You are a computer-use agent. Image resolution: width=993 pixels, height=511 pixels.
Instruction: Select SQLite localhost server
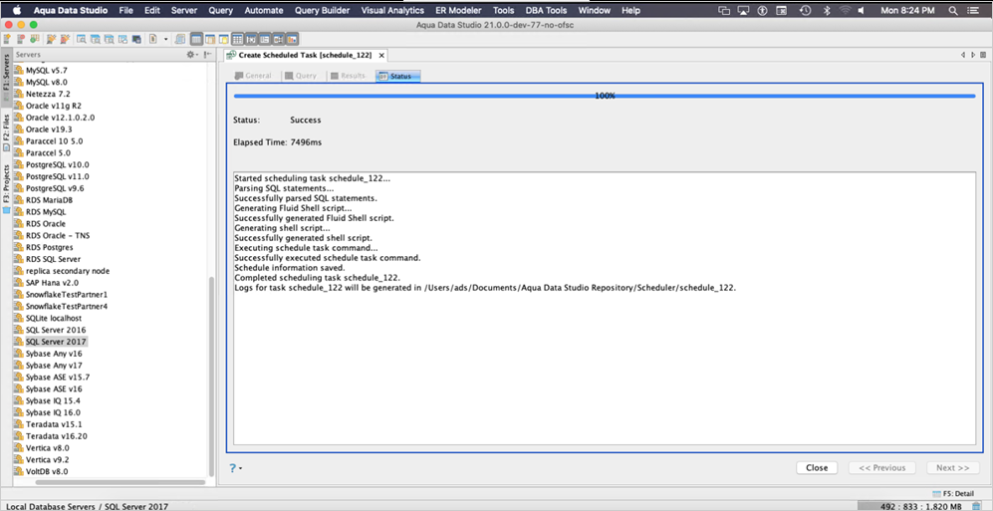53,318
